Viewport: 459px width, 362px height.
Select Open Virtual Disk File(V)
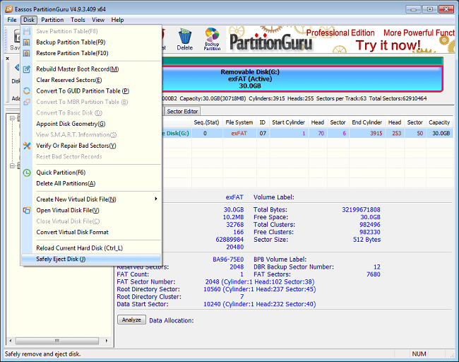(91, 210)
